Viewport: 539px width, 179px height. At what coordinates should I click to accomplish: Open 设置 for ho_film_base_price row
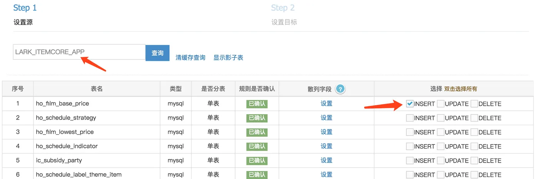(x=326, y=103)
